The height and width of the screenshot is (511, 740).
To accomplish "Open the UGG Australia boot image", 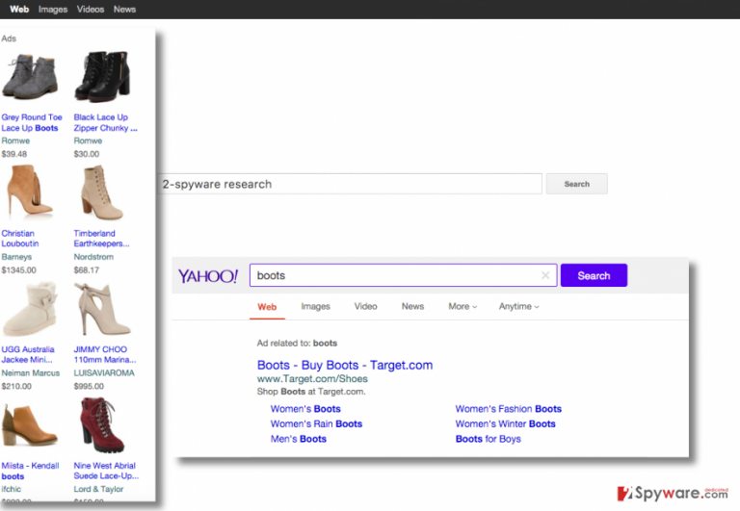I will tap(30, 309).
